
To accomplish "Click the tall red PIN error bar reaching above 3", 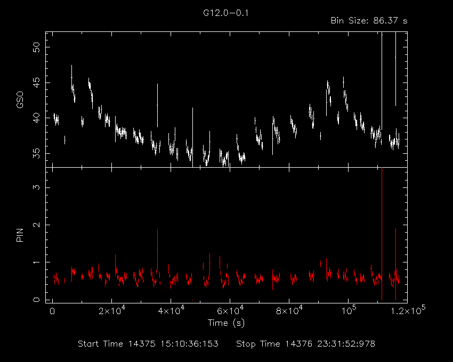I will (x=382, y=234).
